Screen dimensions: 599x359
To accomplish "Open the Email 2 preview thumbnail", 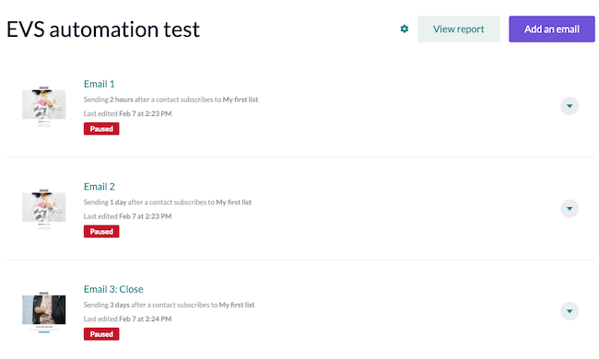I will (x=44, y=209).
